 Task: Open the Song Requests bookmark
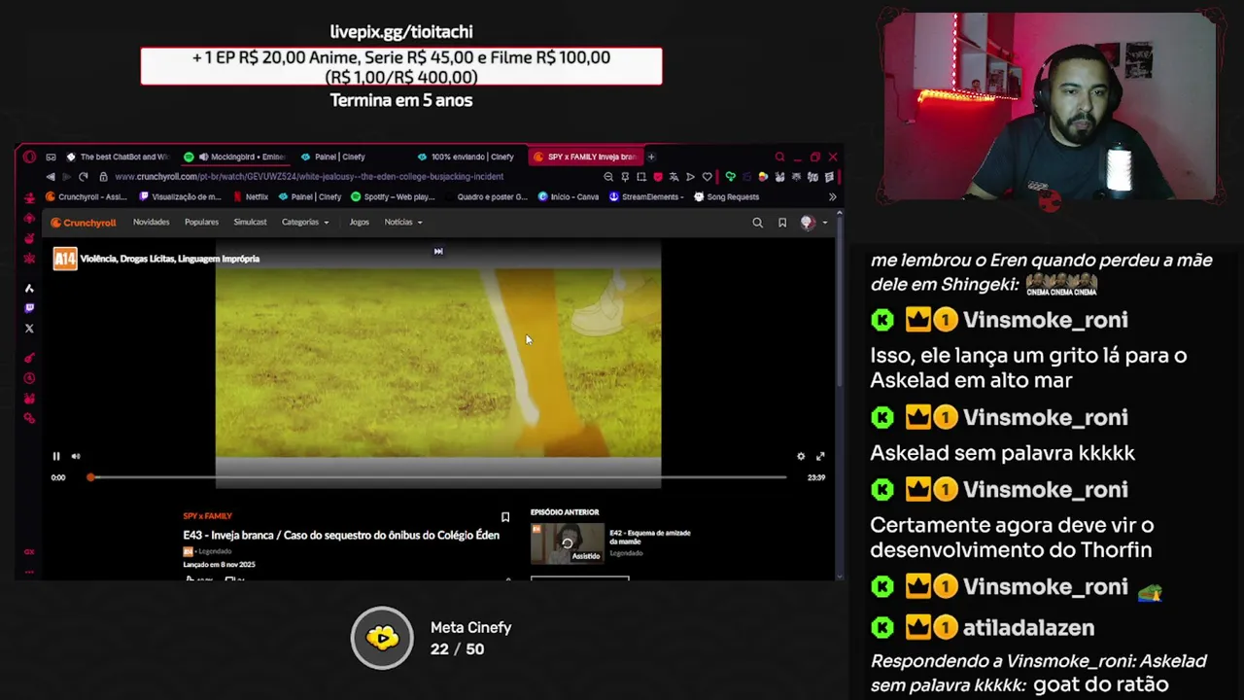[726, 197]
